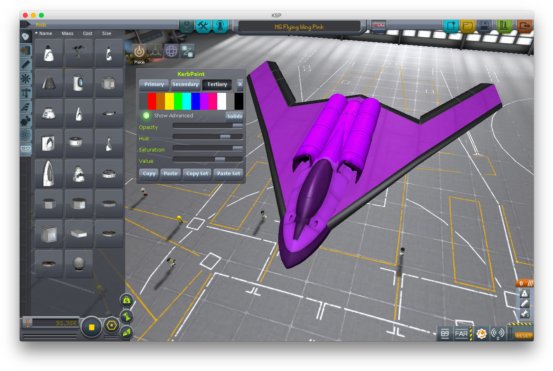This screenshot has width=553, height=371.
Task: Click the Launch vessel icon
Action: [503, 27]
